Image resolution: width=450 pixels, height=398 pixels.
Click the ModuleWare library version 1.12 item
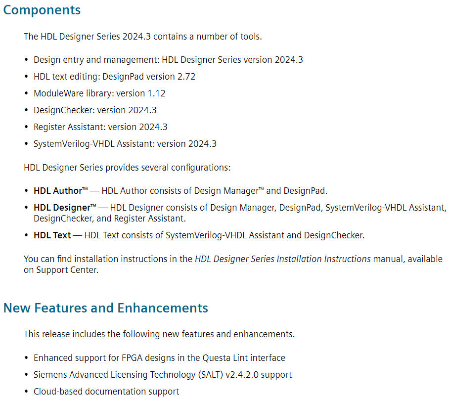point(99,93)
